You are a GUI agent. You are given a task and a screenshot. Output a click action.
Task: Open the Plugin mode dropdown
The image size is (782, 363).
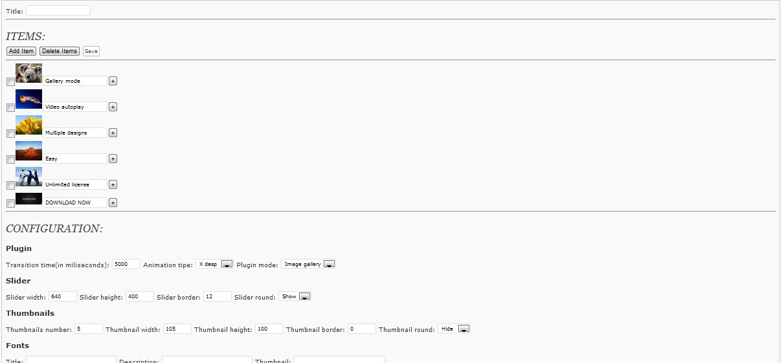(308, 264)
